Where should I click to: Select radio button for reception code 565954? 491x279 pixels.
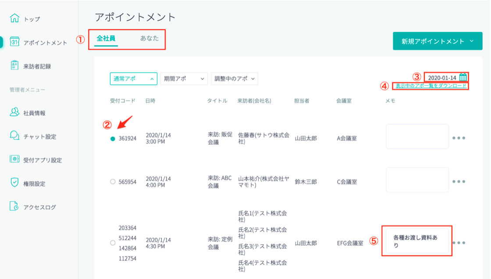(113, 182)
